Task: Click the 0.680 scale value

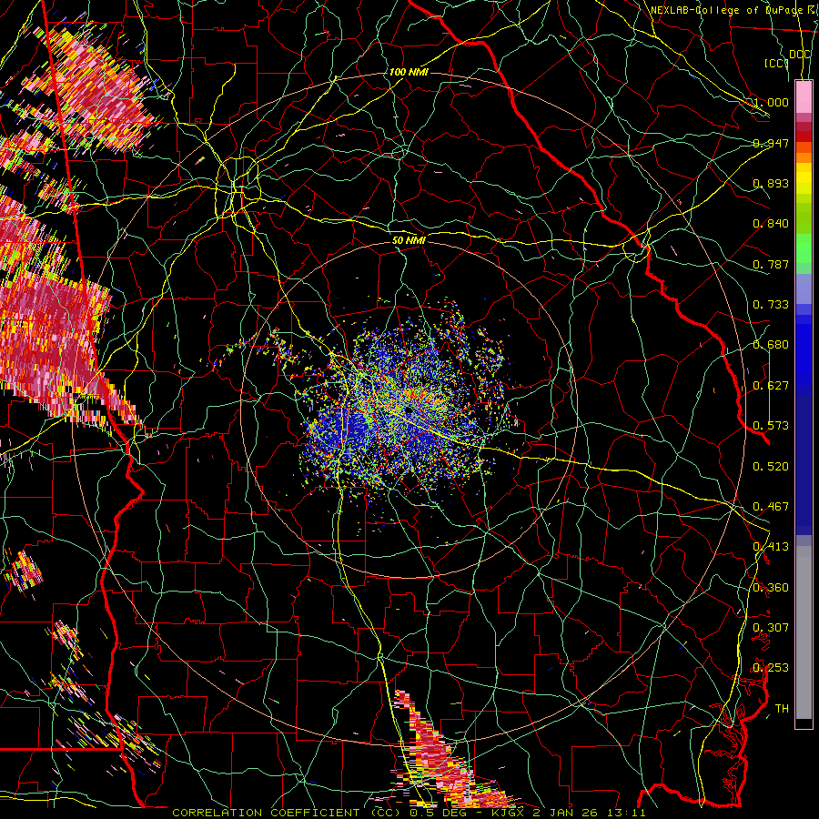Action: coord(771,345)
